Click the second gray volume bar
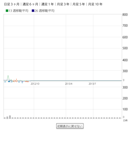This screenshot has height=143, width=130. click(x=7, y=118)
